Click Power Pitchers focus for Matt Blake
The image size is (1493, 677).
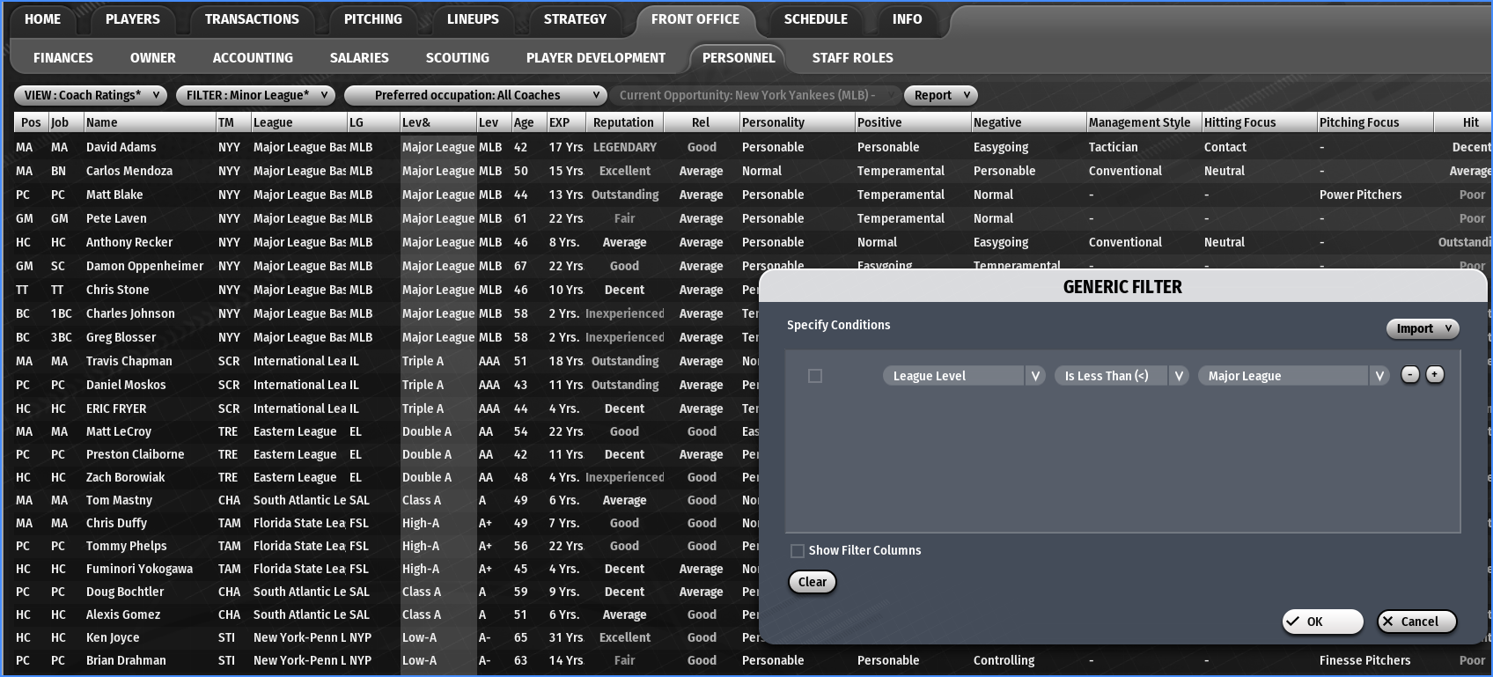(1361, 195)
